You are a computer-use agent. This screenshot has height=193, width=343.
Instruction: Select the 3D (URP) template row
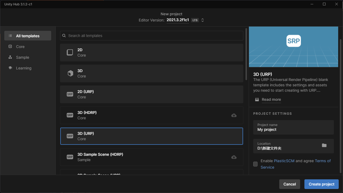tap(152, 136)
